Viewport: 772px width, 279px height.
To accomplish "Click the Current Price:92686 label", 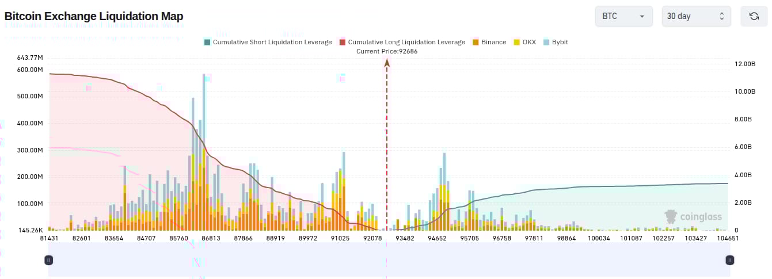I will click(x=387, y=51).
